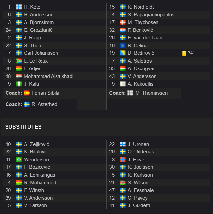This screenshot has width=213, height=214.
Task: Click the Kenya flag next to S. Wilson
Action: point(123,183)
